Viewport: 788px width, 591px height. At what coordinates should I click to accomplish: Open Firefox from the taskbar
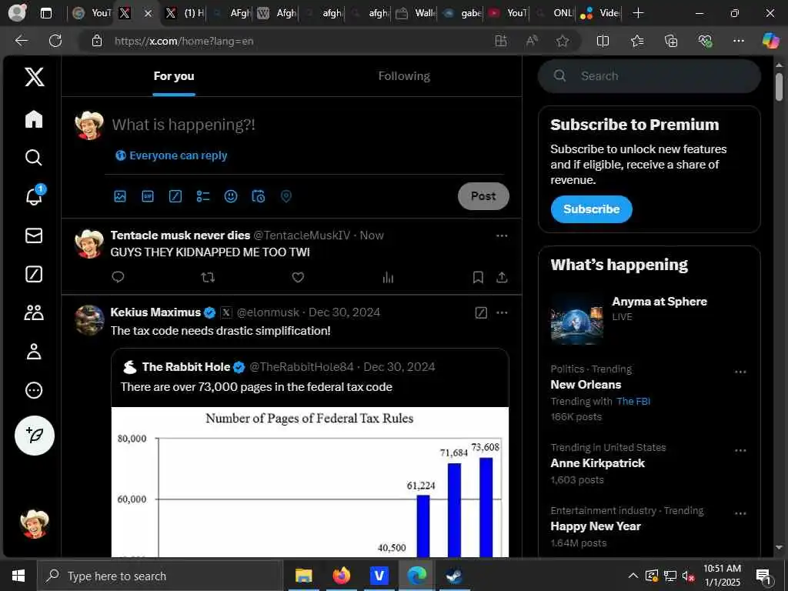(341, 576)
